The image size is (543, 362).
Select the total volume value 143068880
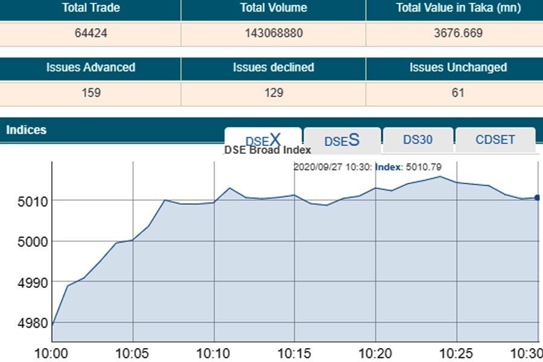tap(273, 33)
